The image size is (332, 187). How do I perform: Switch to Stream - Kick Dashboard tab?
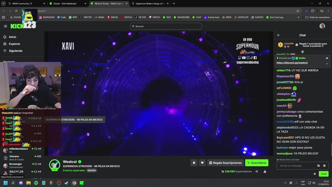coord(67,4)
